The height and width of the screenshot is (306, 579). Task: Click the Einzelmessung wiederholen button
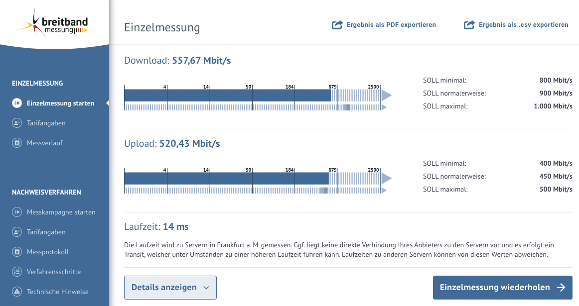click(x=502, y=287)
